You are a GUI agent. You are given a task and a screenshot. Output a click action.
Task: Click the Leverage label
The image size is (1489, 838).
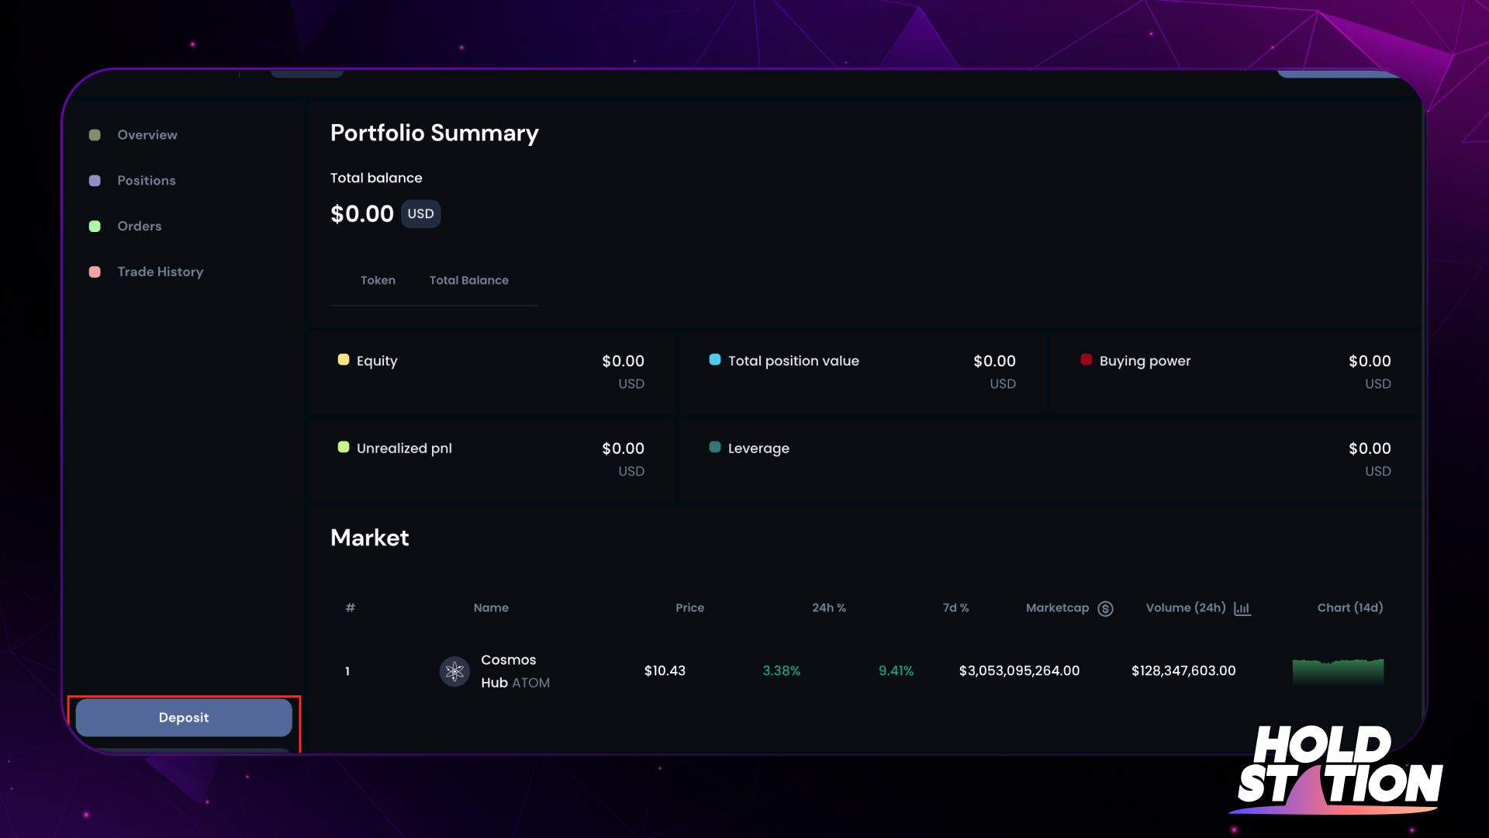click(x=758, y=449)
